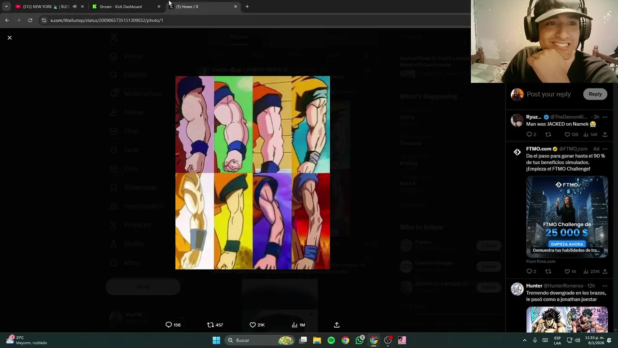This screenshot has width=618, height=348.
Task: Open WhatsApp from the taskbar
Action: (360, 340)
